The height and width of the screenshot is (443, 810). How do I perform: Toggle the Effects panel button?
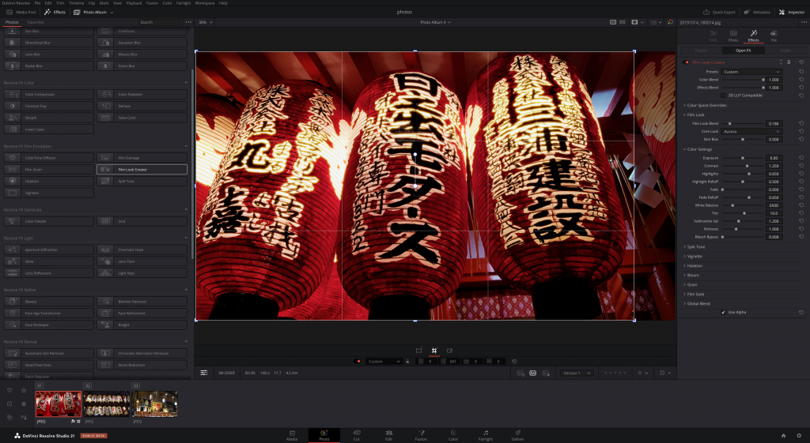point(55,12)
